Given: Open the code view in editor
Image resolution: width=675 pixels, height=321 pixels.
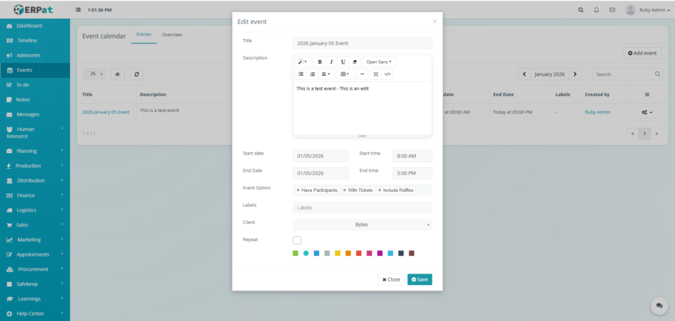Looking at the screenshot, I should point(388,74).
